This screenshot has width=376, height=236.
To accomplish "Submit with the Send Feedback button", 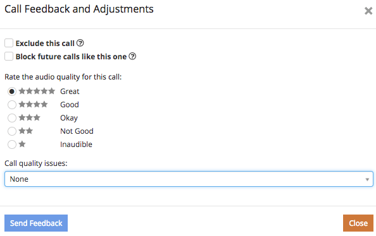I will 36,223.
